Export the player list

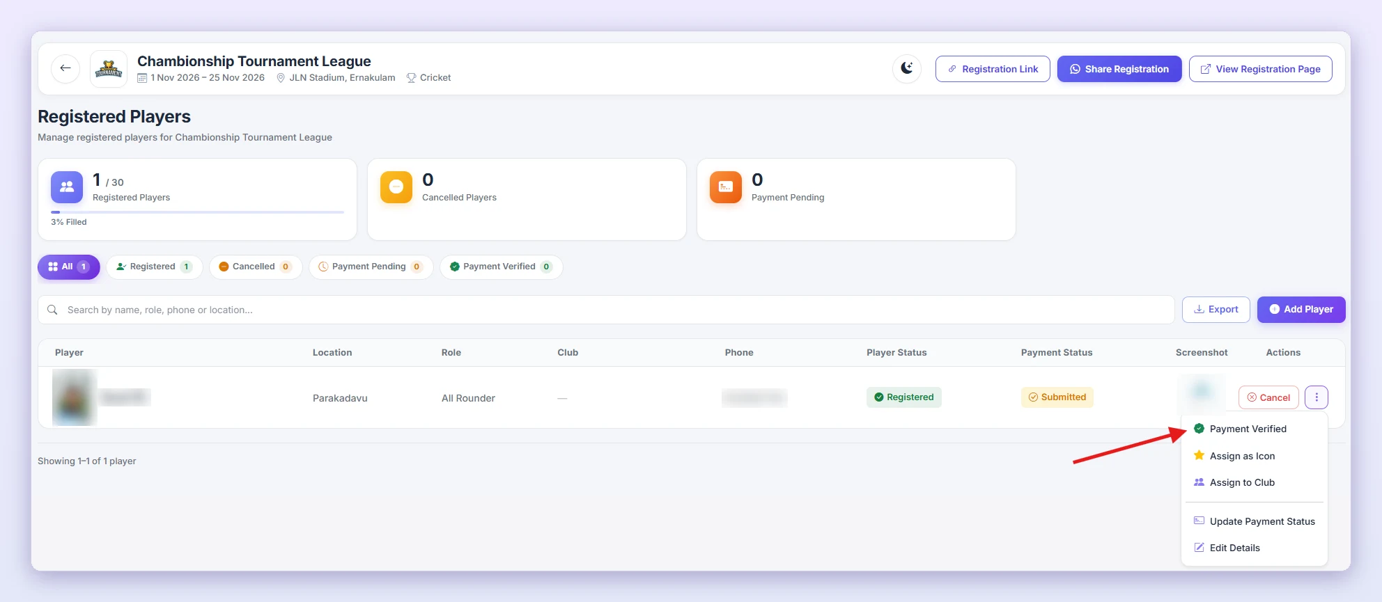pos(1216,310)
